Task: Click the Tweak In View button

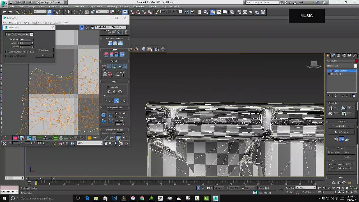Action: (x=341, y=132)
